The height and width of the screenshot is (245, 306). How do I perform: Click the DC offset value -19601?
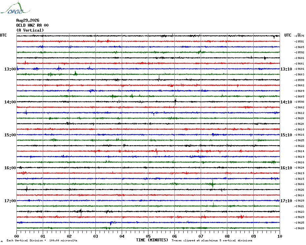tap(299, 64)
